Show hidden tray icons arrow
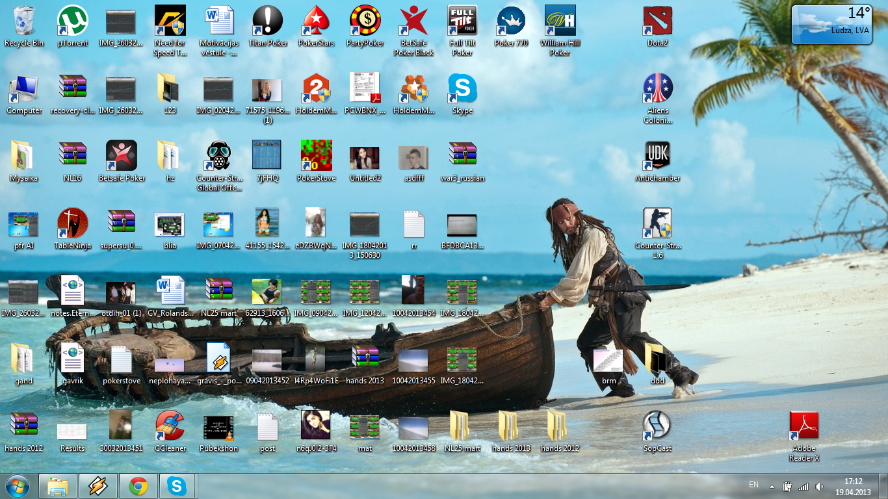 772,486
